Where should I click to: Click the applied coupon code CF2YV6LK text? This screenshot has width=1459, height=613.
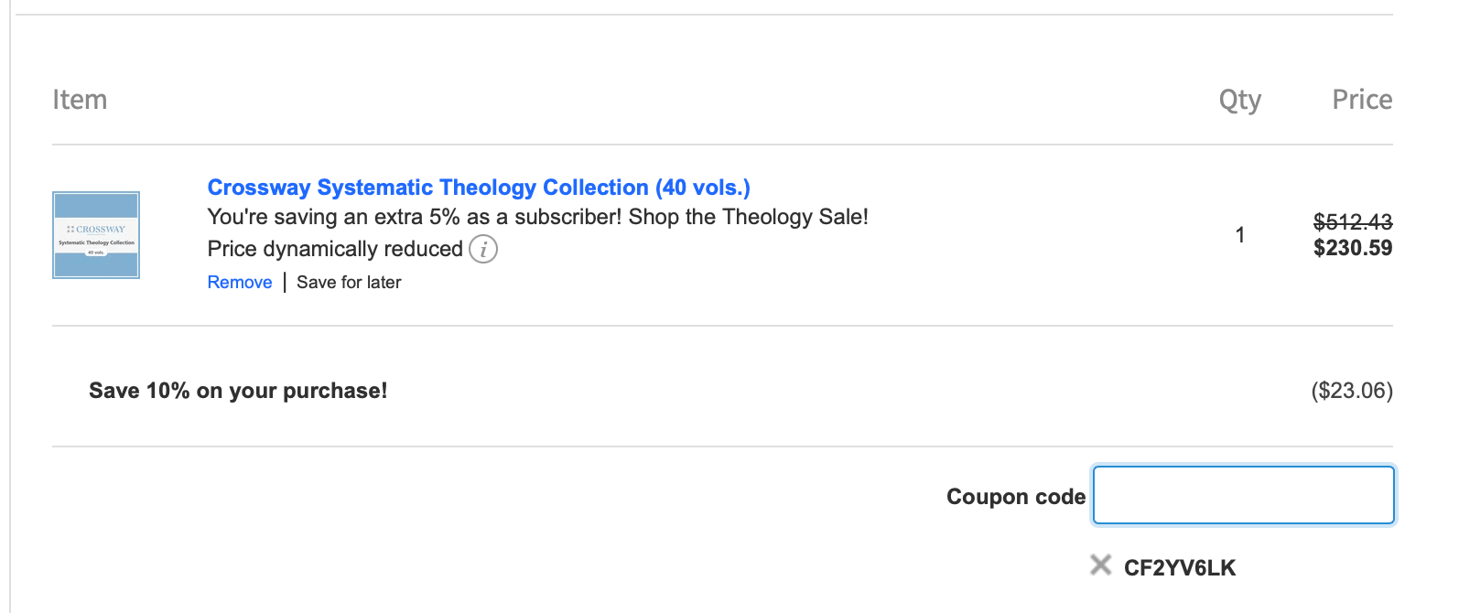click(x=1179, y=568)
